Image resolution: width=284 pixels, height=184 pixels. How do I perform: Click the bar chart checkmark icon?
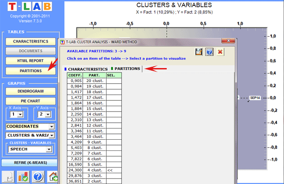(x=23, y=176)
